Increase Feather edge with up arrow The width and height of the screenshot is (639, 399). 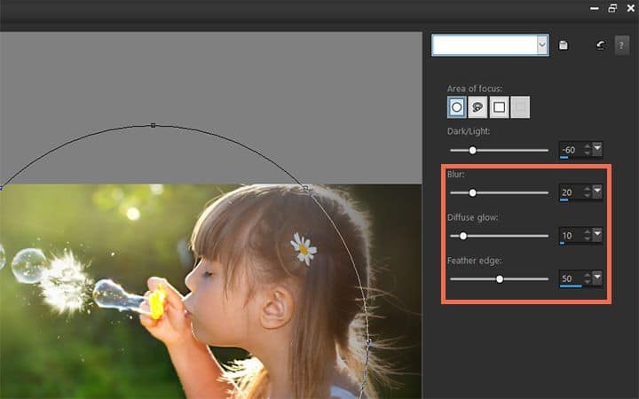(x=588, y=275)
